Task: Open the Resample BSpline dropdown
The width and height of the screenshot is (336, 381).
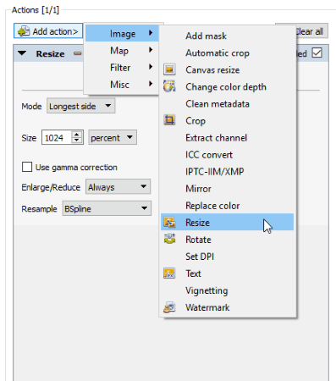Action: tap(107, 208)
